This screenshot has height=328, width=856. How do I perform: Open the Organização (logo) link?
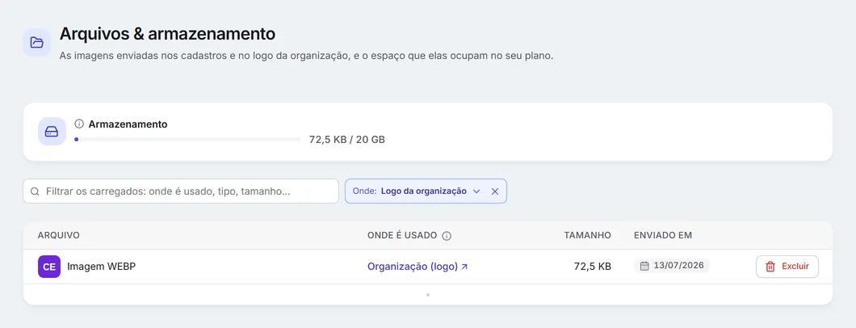click(418, 267)
